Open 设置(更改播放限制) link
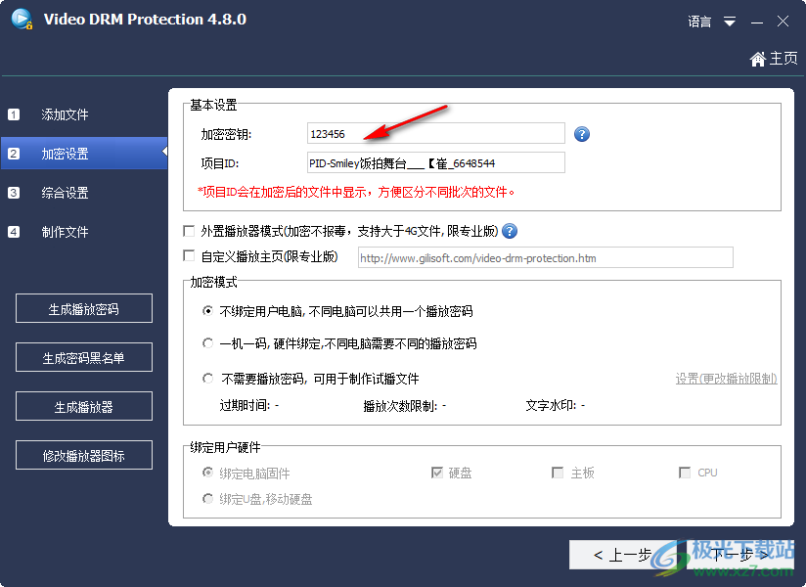Image resolution: width=806 pixels, height=587 pixels. coord(726,379)
